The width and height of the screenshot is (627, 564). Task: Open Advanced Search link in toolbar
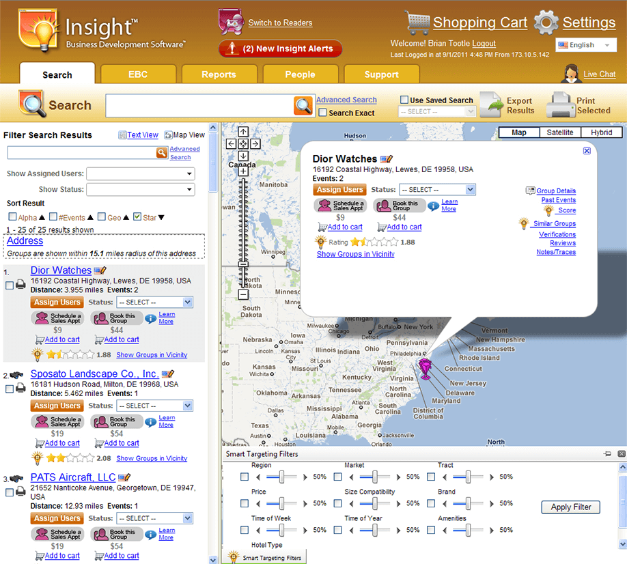pos(346,100)
